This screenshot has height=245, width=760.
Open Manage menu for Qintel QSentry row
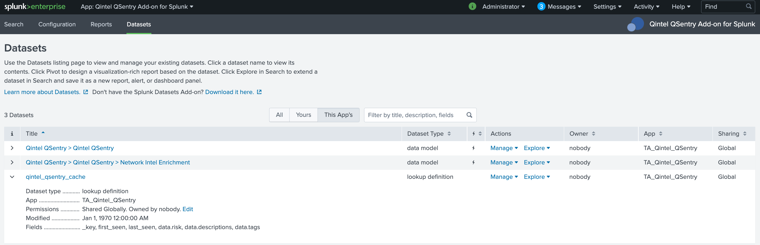[x=504, y=148]
